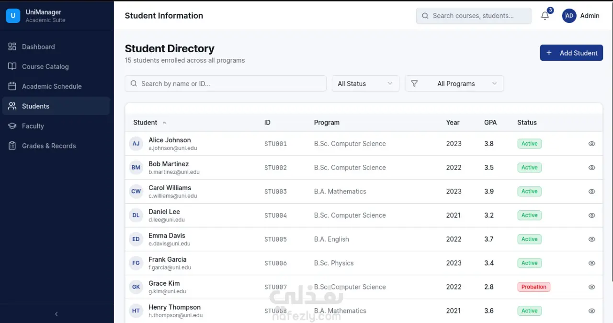This screenshot has height=323, width=613.
Task: Click the filter funnel icon
Action: 414,83
